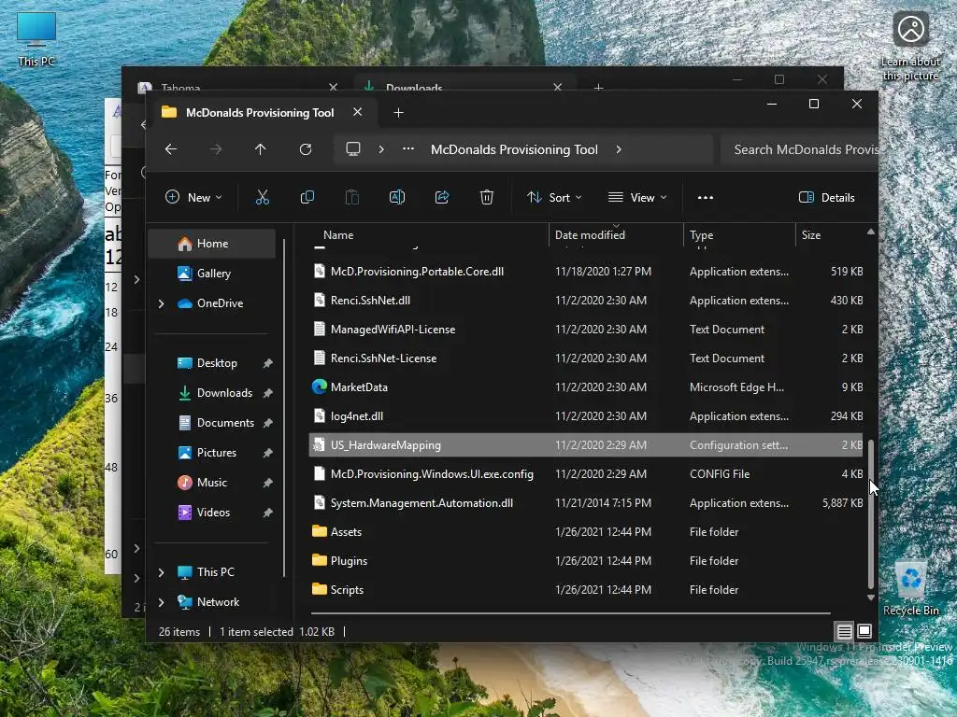Open the See more ellipsis menu
Image resolution: width=957 pixels, height=717 pixels.
tap(706, 197)
